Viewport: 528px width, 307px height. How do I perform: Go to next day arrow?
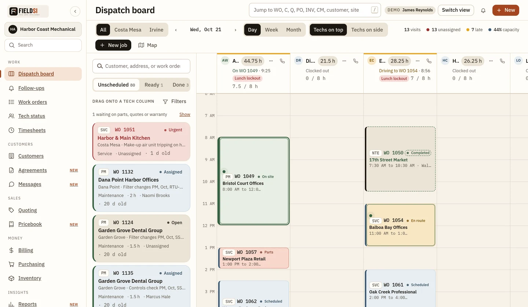point(235,30)
